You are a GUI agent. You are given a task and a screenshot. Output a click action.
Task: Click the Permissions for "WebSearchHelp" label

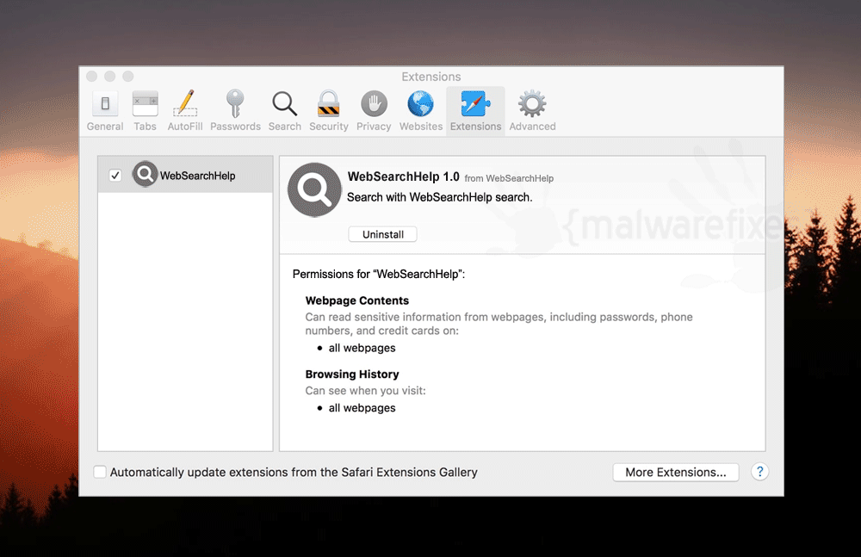(x=379, y=274)
